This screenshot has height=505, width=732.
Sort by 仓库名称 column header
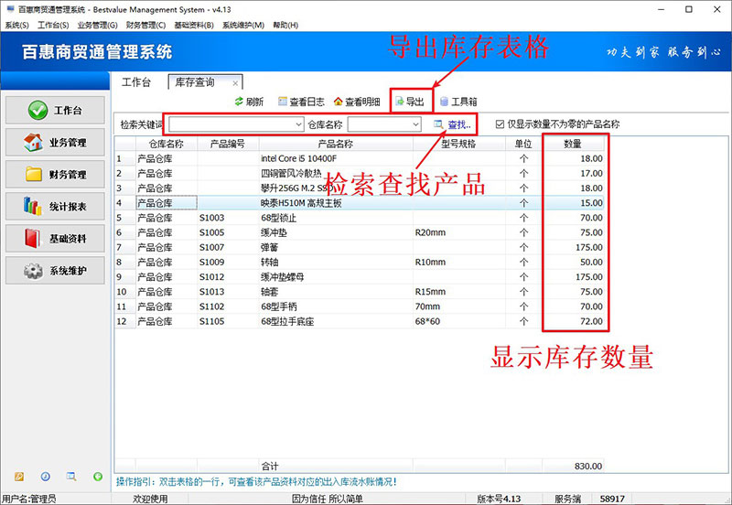pyautogui.click(x=167, y=144)
